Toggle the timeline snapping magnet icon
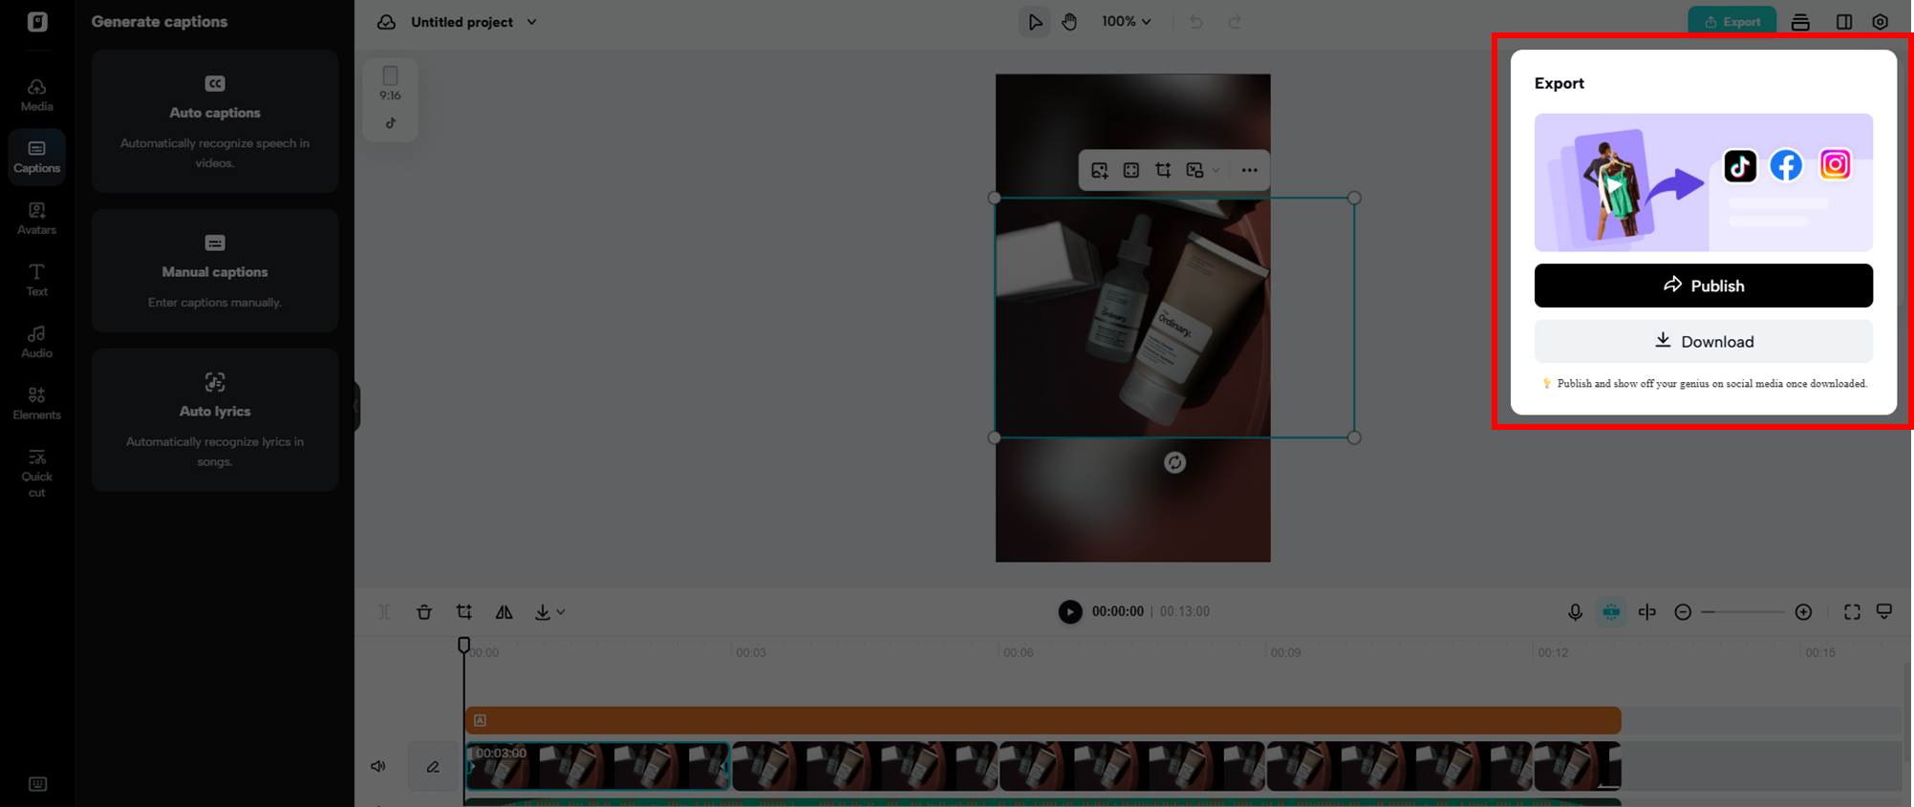This screenshot has width=1914, height=807. 1611,612
